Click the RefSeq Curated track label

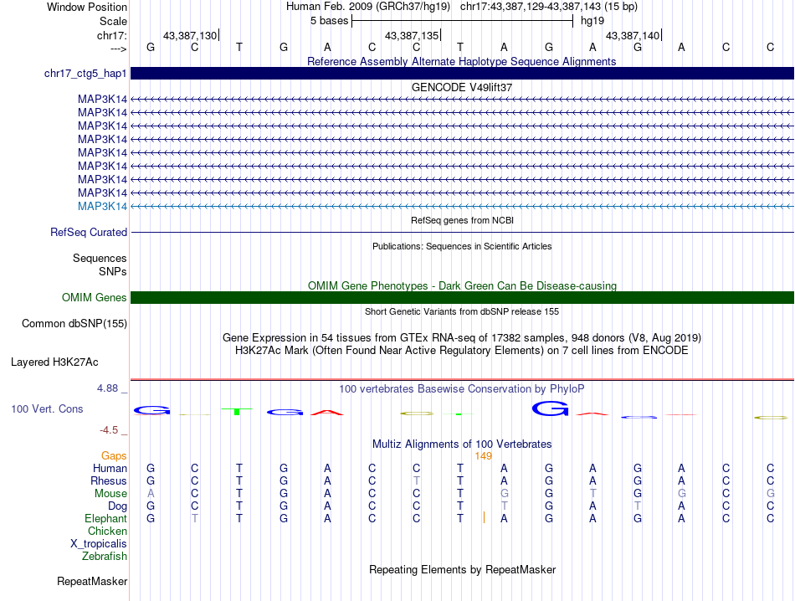[89, 233]
